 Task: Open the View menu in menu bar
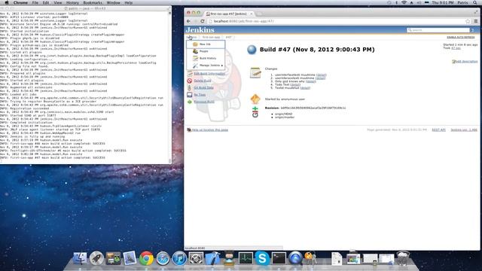[58, 2]
